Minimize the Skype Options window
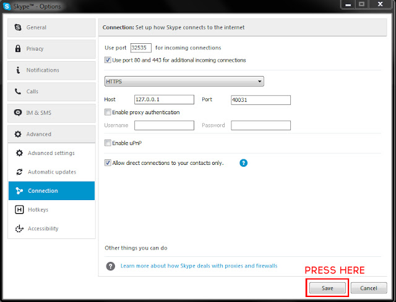Viewport: 396px width, 302px height. 348,4
